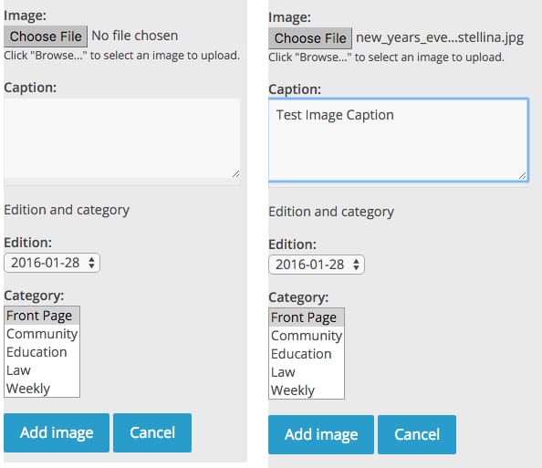Click Choose File in the empty left form

(46, 36)
